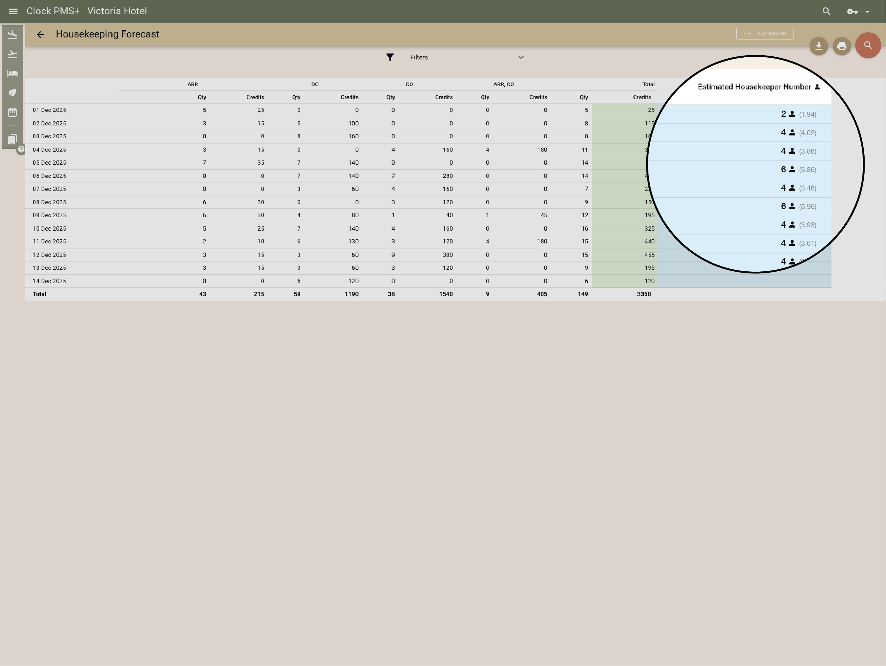
Task: Open the dropdown arrow beside the key icon
Action: [868, 11]
